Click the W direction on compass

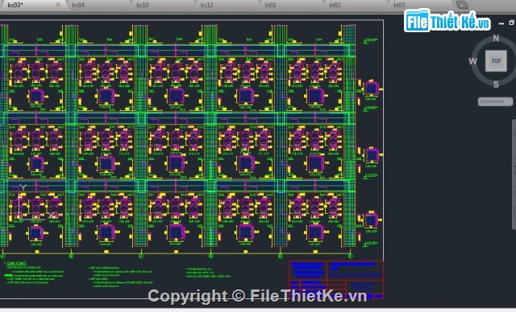point(473,61)
